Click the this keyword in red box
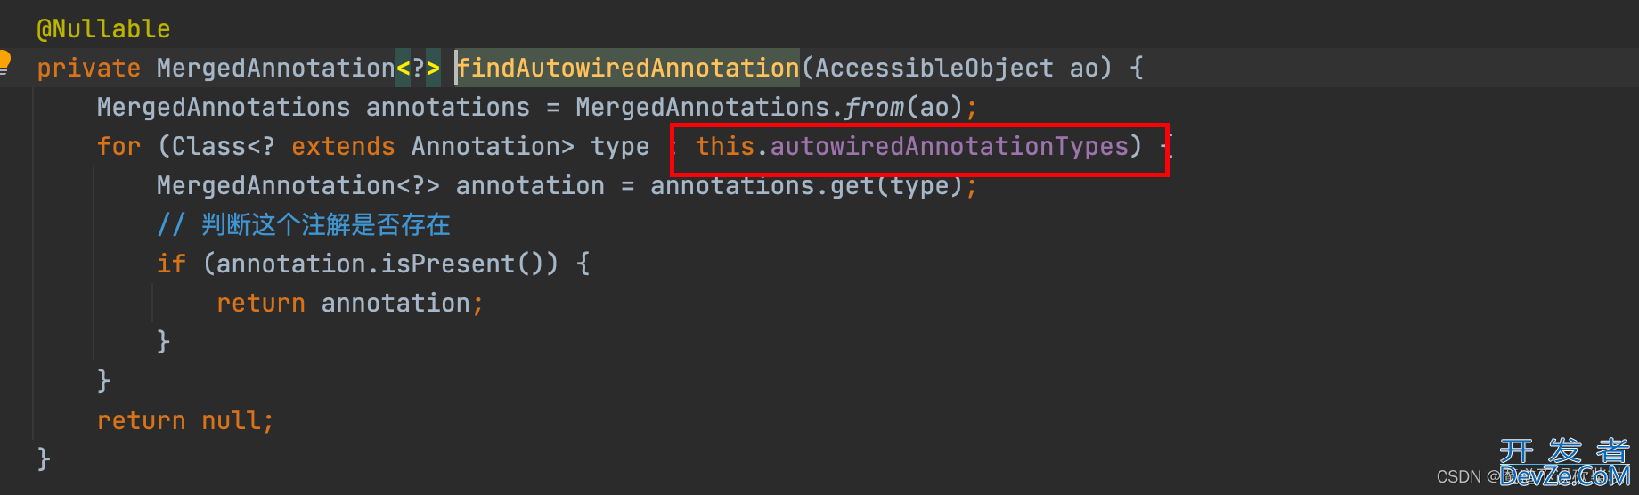The image size is (1639, 495). coord(725,146)
